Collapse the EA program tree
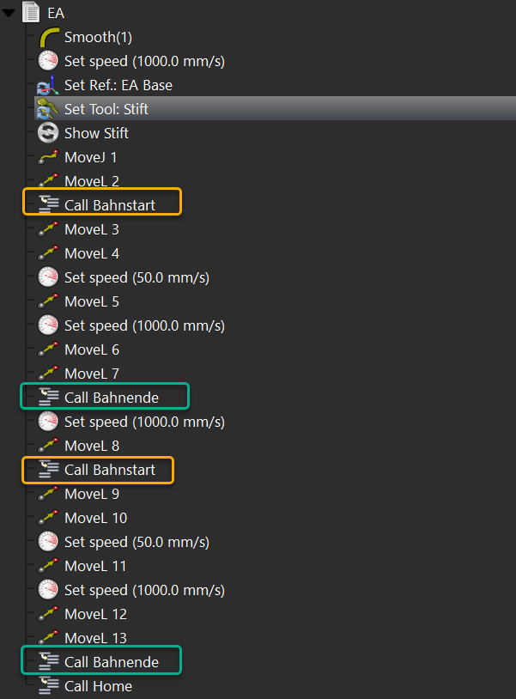Screen dimensions: 516x699 click(x=10, y=13)
